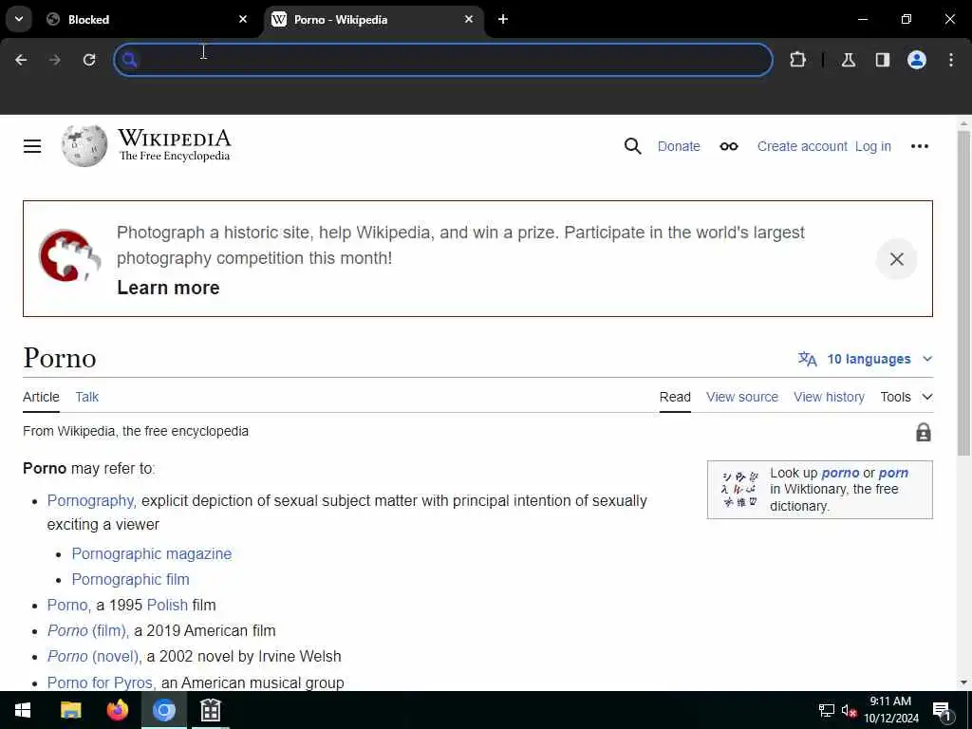
Task: Open Wikipedia personal tools ellipsis menu
Action: [919, 146]
